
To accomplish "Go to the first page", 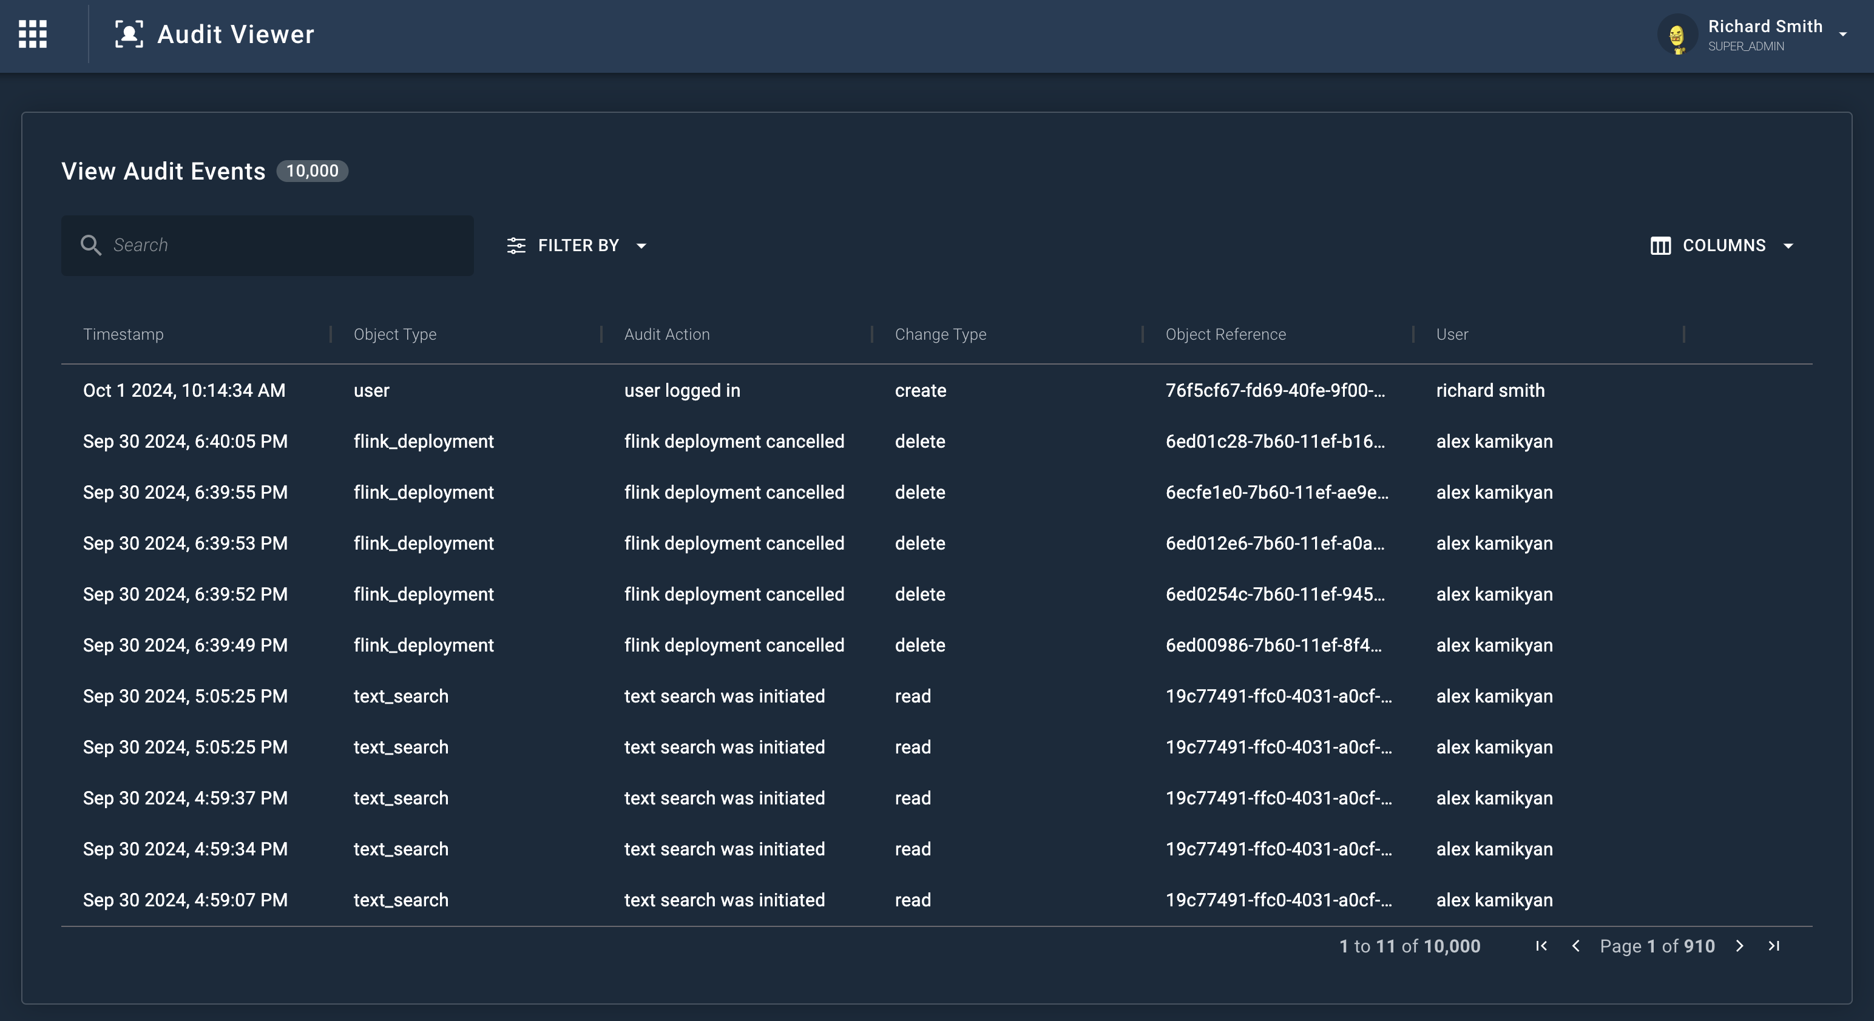I will [1541, 946].
